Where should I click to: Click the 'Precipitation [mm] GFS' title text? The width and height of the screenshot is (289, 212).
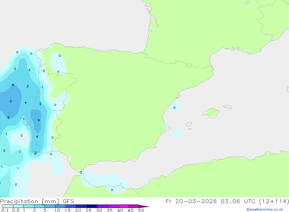37,201
